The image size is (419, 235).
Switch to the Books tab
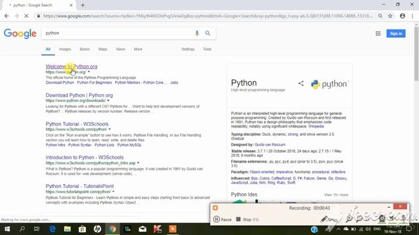(x=84, y=49)
